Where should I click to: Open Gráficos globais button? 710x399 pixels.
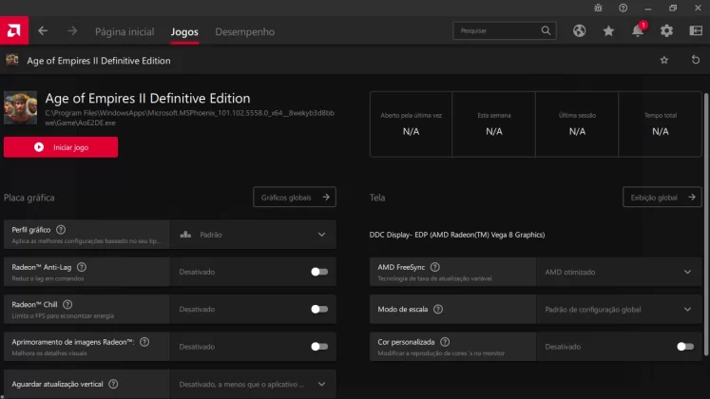pyautogui.click(x=295, y=198)
